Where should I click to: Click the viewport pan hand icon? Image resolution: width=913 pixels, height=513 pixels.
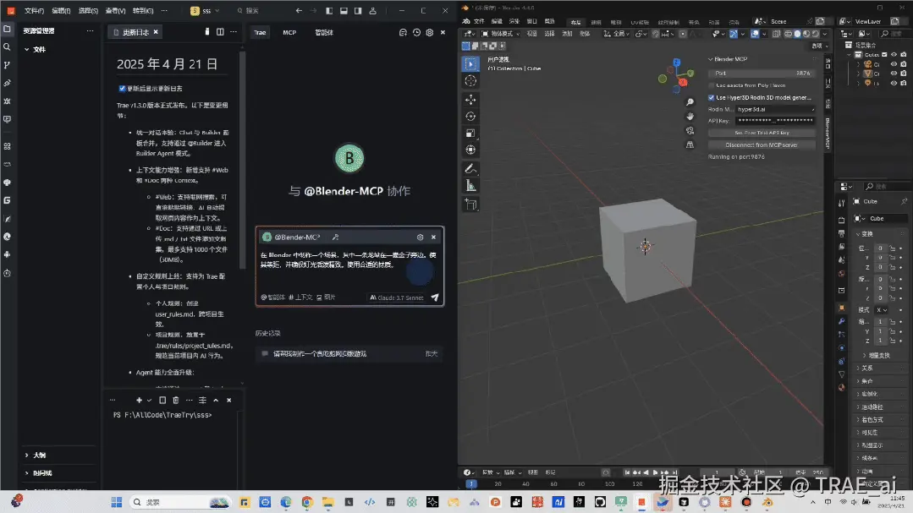click(x=690, y=117)
